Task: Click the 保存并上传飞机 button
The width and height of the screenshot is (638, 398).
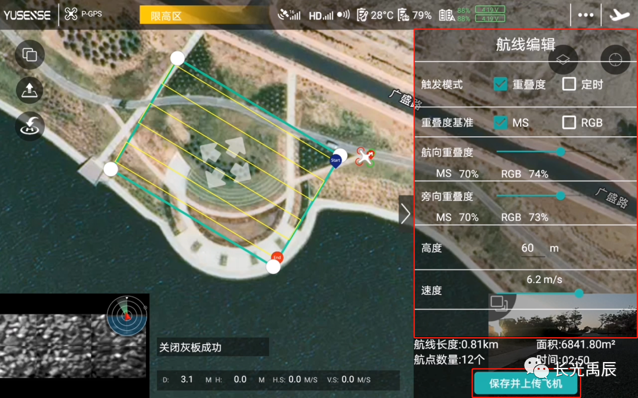Action: (x=526, y=384)
